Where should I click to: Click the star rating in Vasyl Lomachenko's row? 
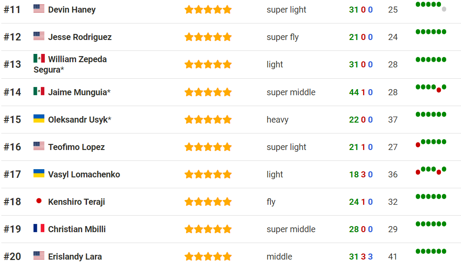click(x=208, y=174)
